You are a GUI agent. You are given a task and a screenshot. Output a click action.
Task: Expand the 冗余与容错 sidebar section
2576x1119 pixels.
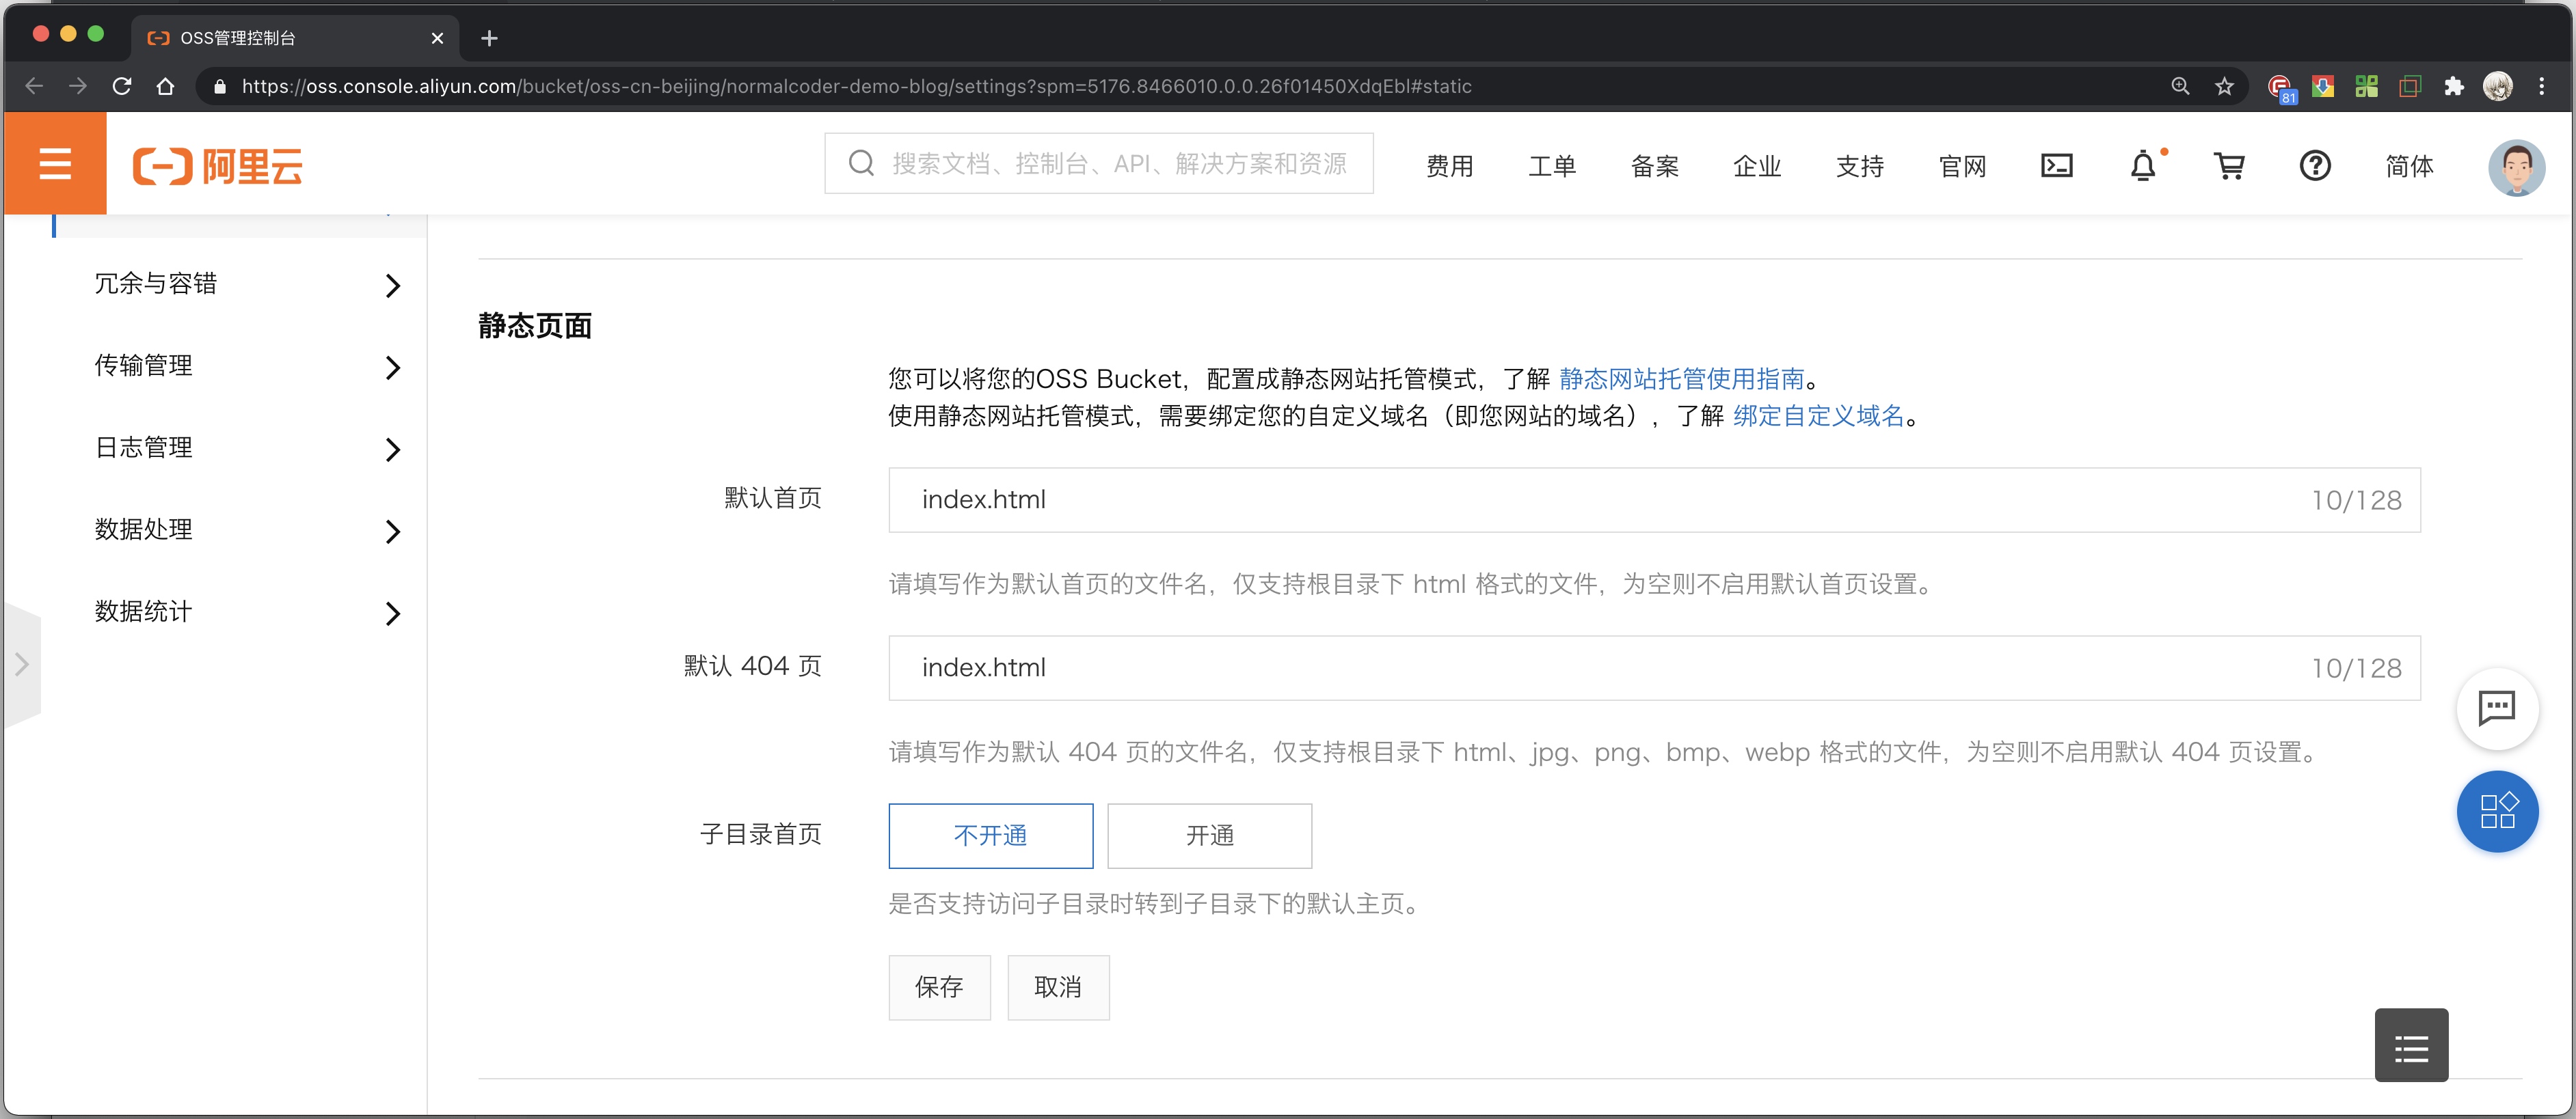click(245, 285)
